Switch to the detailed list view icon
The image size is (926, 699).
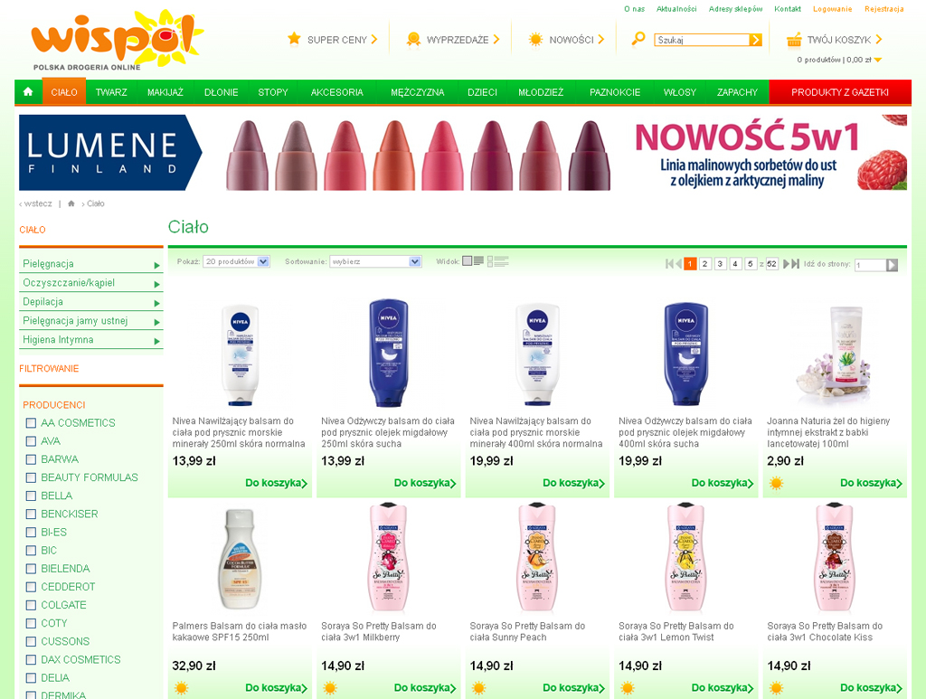point(497,261)
